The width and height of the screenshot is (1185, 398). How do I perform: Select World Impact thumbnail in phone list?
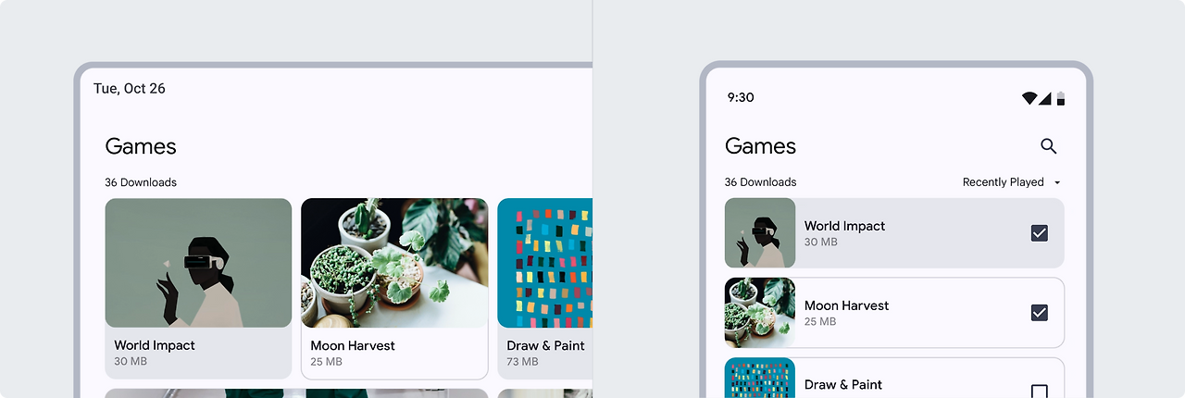[x=760, y=233]
